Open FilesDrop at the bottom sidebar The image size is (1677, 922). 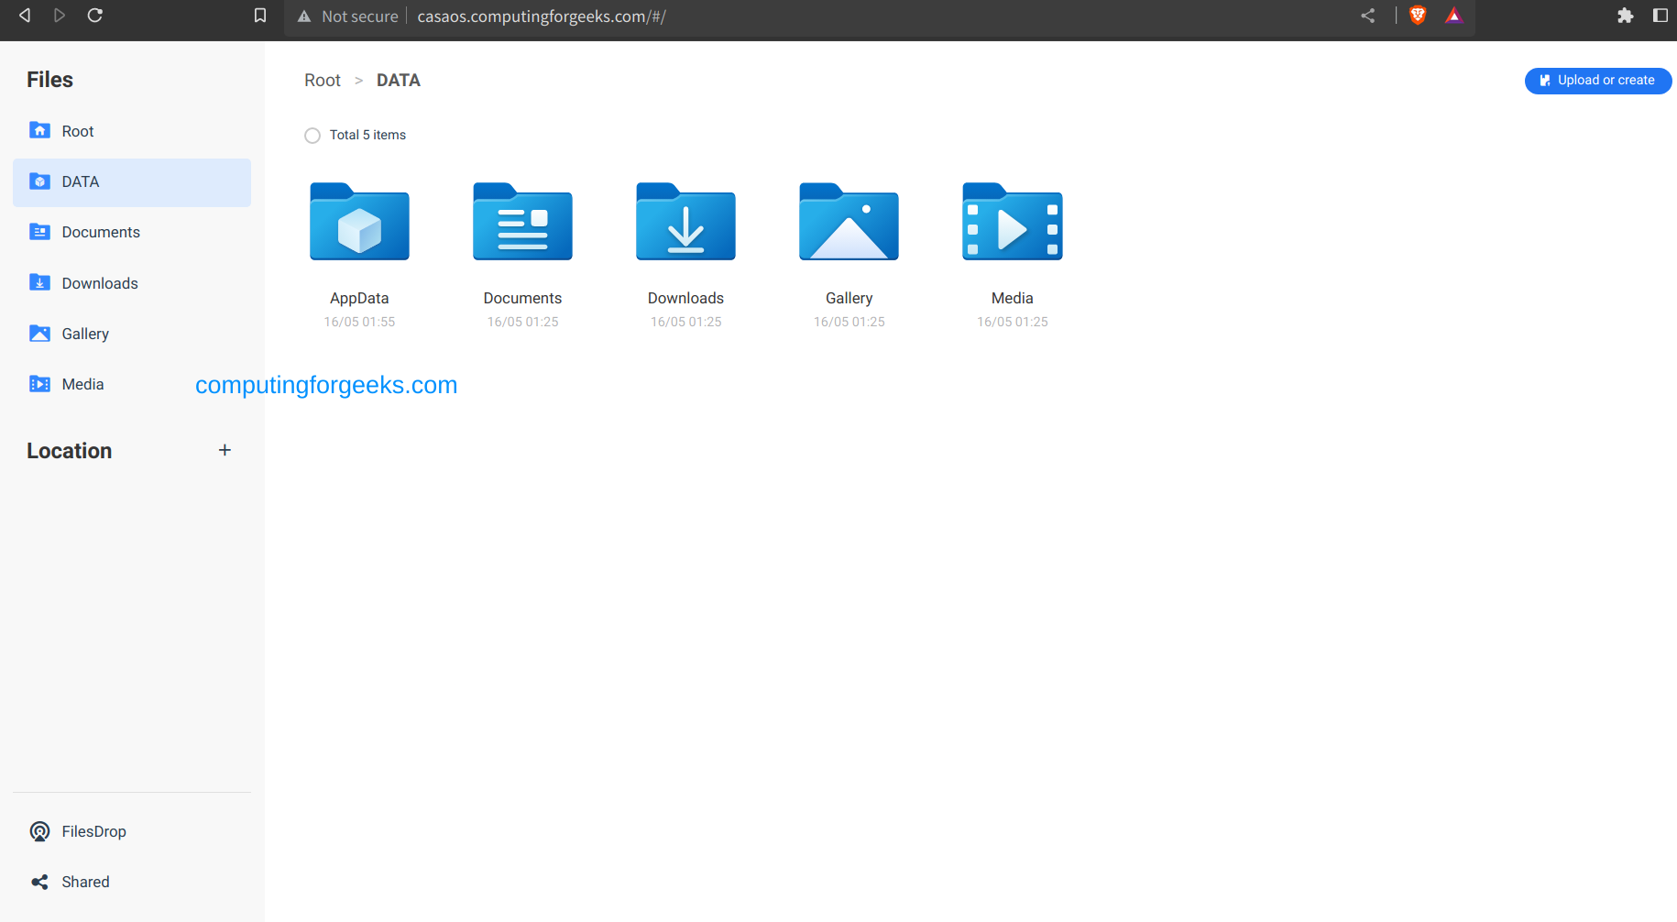pos(93,831)
